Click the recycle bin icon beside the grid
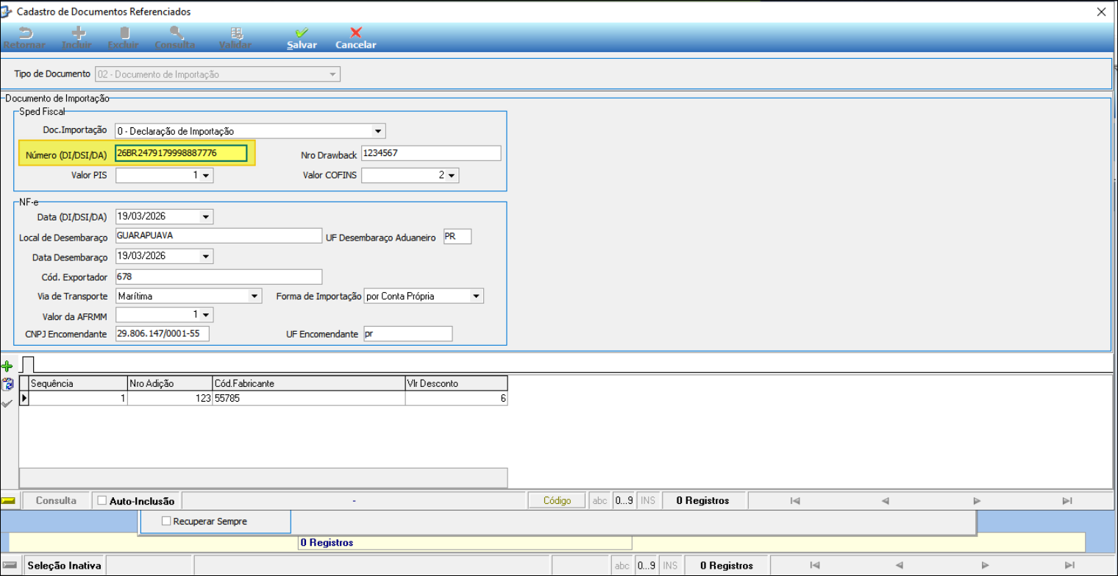This screenshot has height=576, width=1118. pos(7,384)
